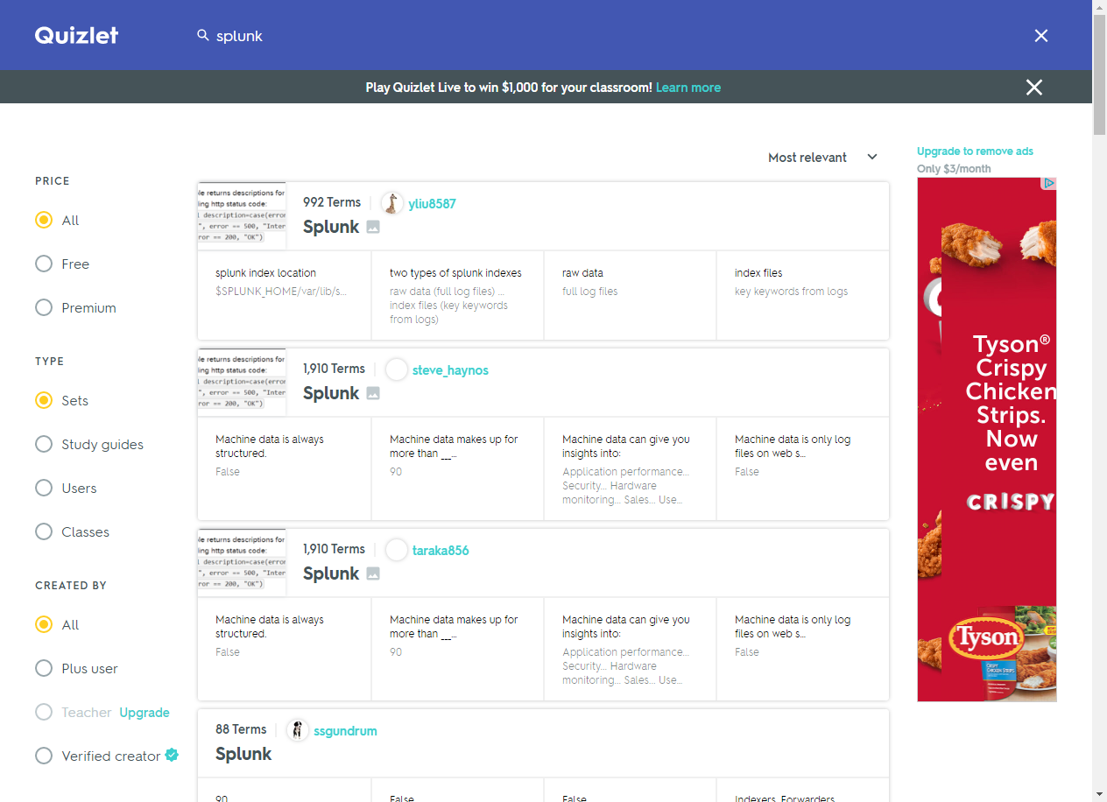This screenshot has width=1107, height=802.
Task: Click ssgundrum's profile avatar
Action: click(x=298, y=730)
